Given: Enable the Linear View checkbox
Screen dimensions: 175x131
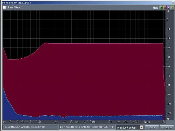Looking at the screenshot, I should 4,8.
